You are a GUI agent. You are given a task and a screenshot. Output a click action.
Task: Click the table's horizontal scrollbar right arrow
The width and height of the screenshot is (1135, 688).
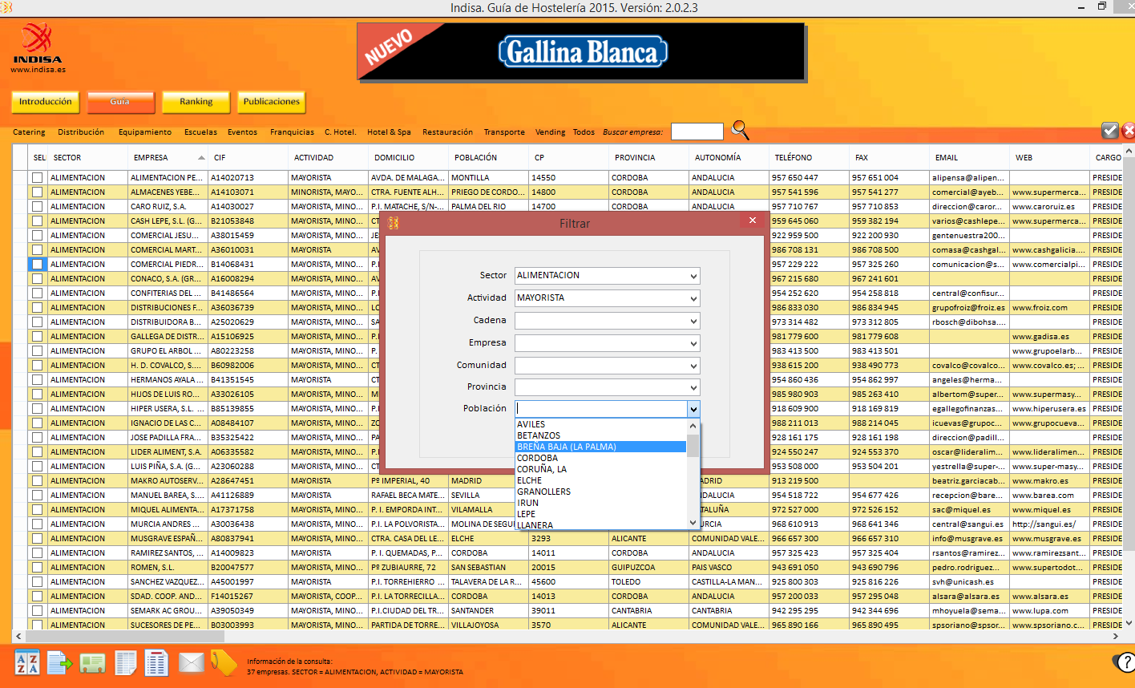[x=1117, y=636]
